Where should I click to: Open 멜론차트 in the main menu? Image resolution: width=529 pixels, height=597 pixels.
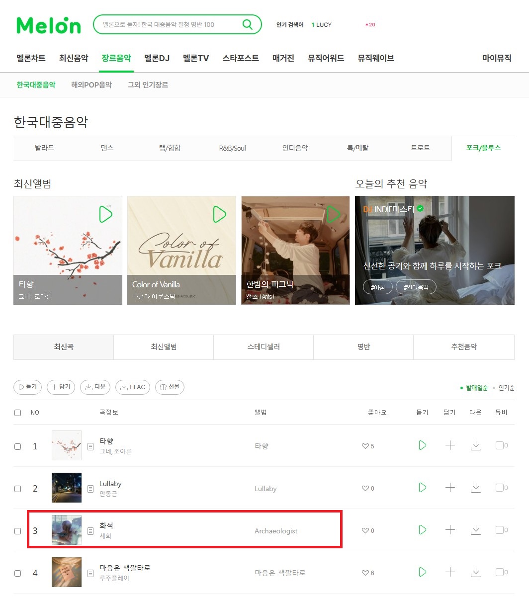(31, 58)
